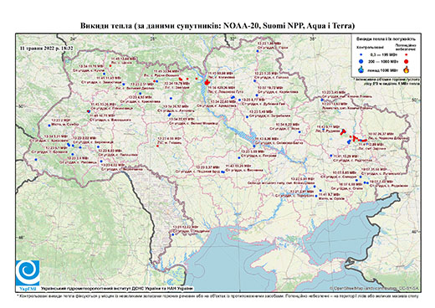This screenshot has height=308, width=435.
Task: Select the blue marker left of 11:43 53,26 MW
Action: tap(223, 172)
